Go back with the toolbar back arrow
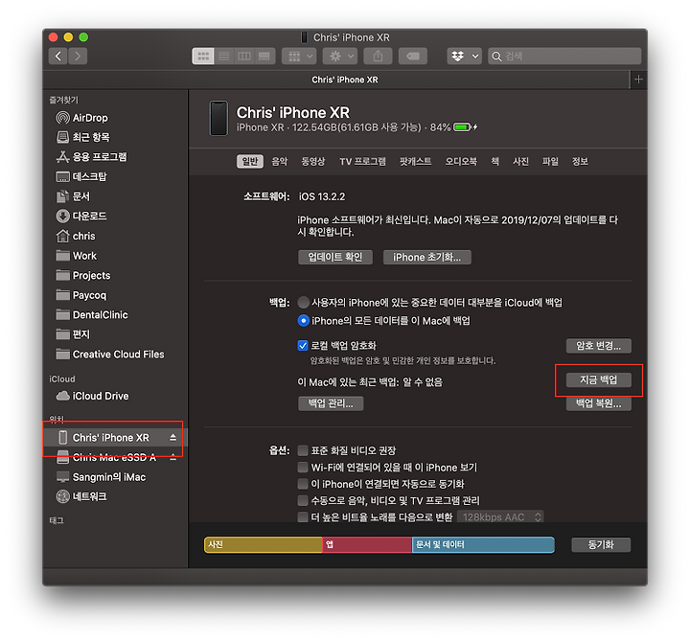Screen dimensions: 690x642 tap(58, 56)
